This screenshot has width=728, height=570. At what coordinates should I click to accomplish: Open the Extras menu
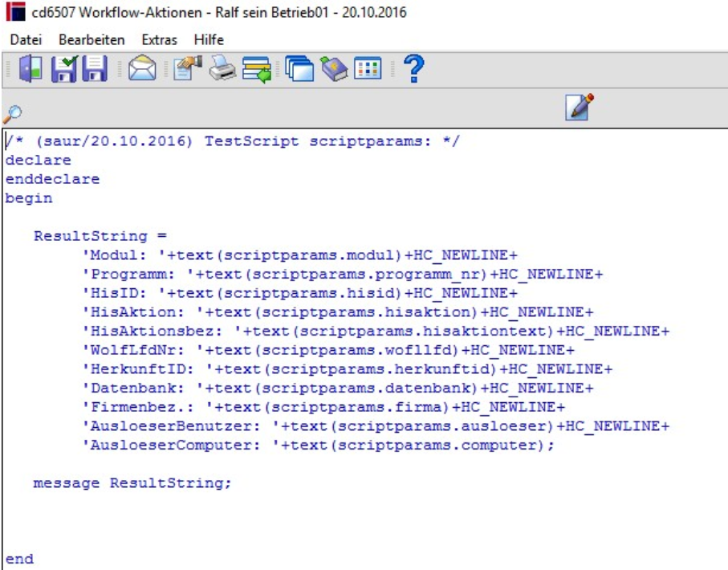(159, 40)
